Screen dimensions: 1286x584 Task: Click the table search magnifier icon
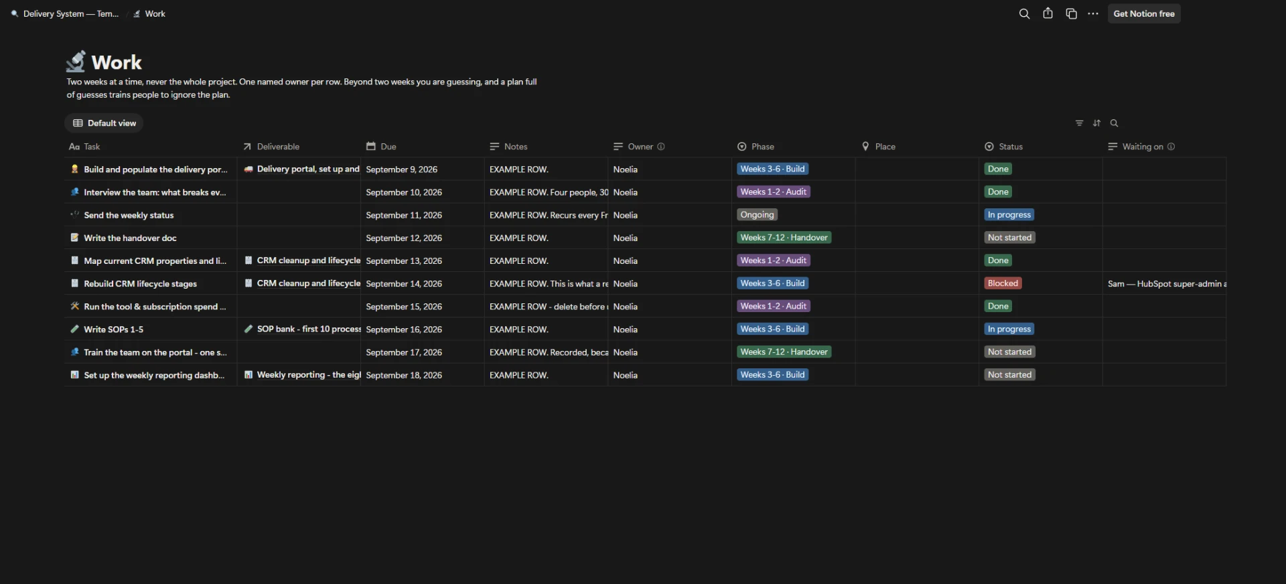(1114, 123)
